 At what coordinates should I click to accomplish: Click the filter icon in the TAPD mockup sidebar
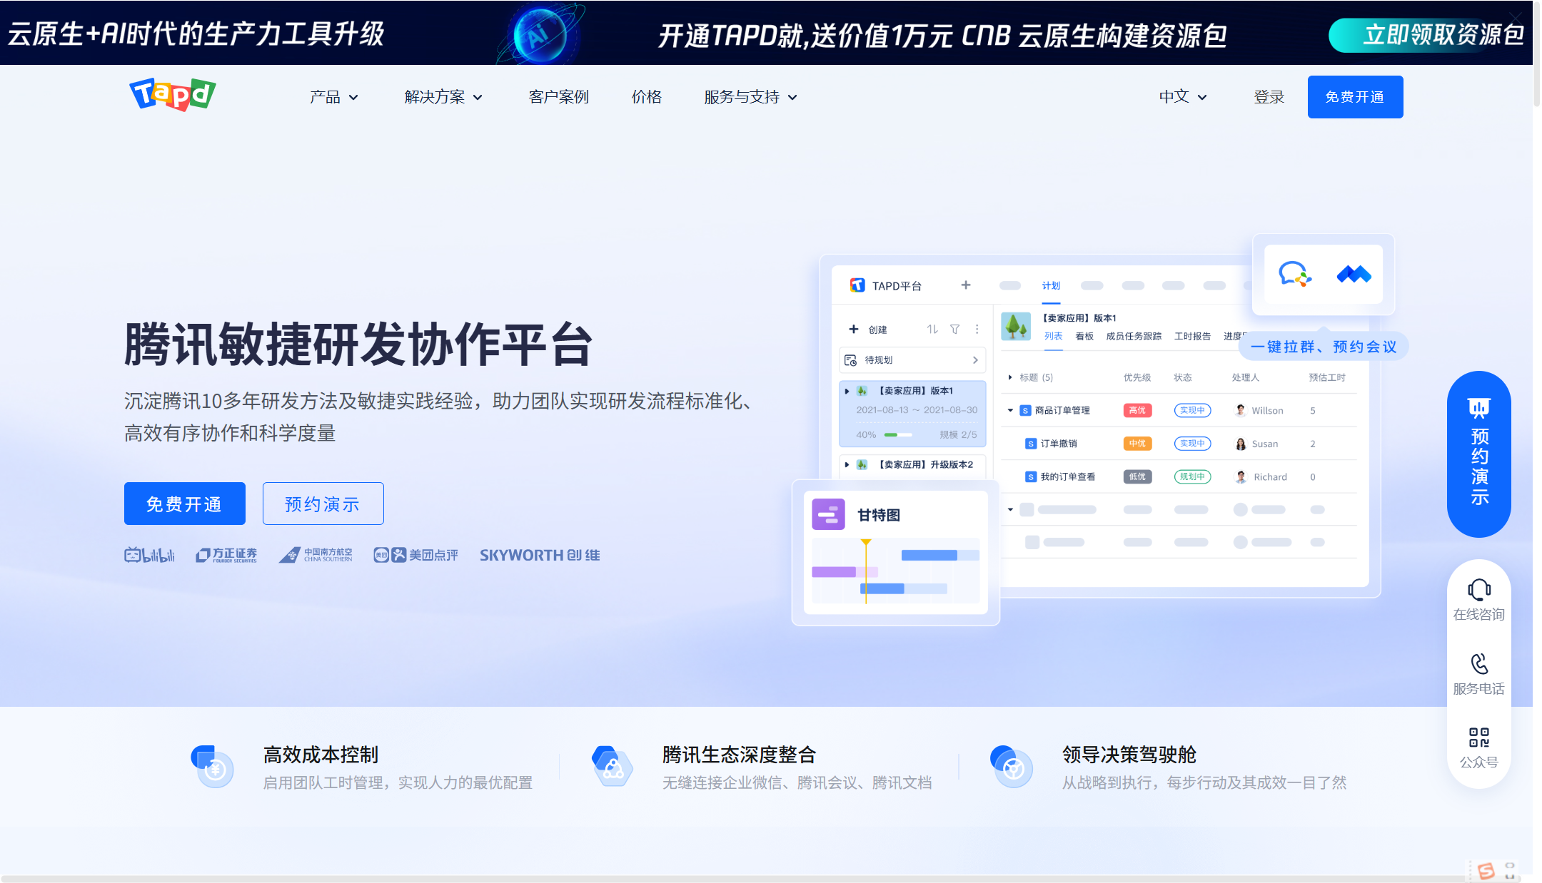pyautogui.click(x=954, y=329)
